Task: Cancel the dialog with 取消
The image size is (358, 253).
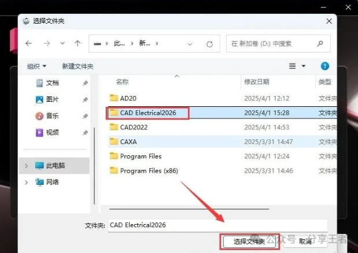Action: (x=305, y=241)
